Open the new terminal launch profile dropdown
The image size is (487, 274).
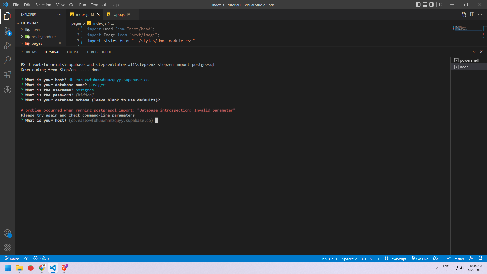(474, 52)
